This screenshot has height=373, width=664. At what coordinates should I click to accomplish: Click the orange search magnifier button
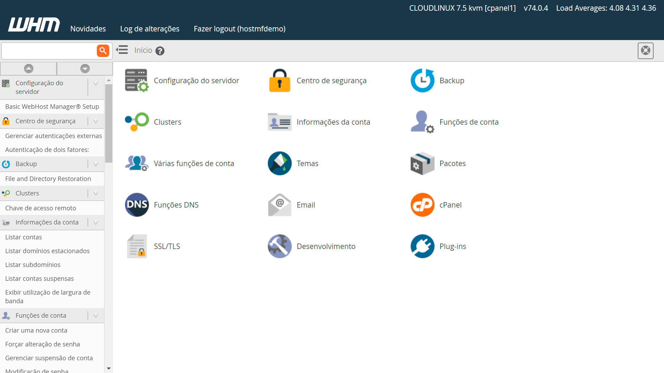coord(103,51)
